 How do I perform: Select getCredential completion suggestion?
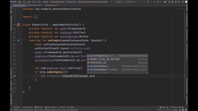click(118, 56)
